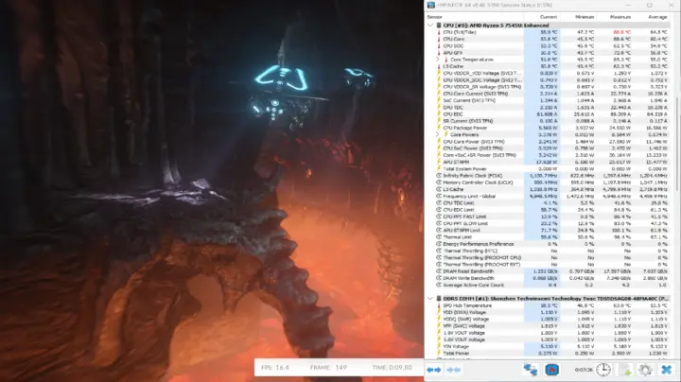Select the APU GFX row

pyautogui.click(x=548, y=53)
